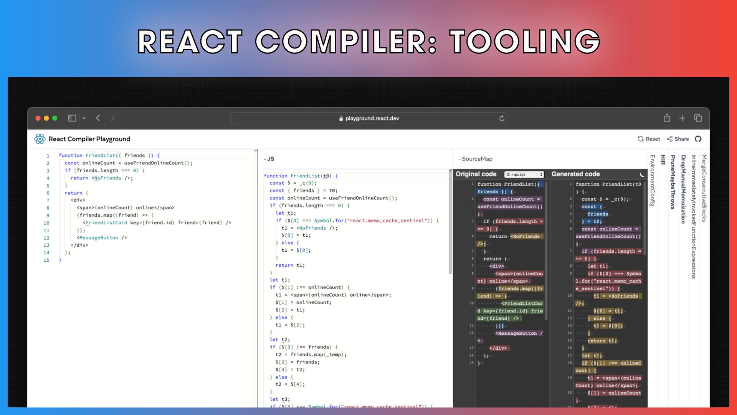This screenshot has width=737, height=415.
Task: Show the tab overview
Action: tap(698, 118)
